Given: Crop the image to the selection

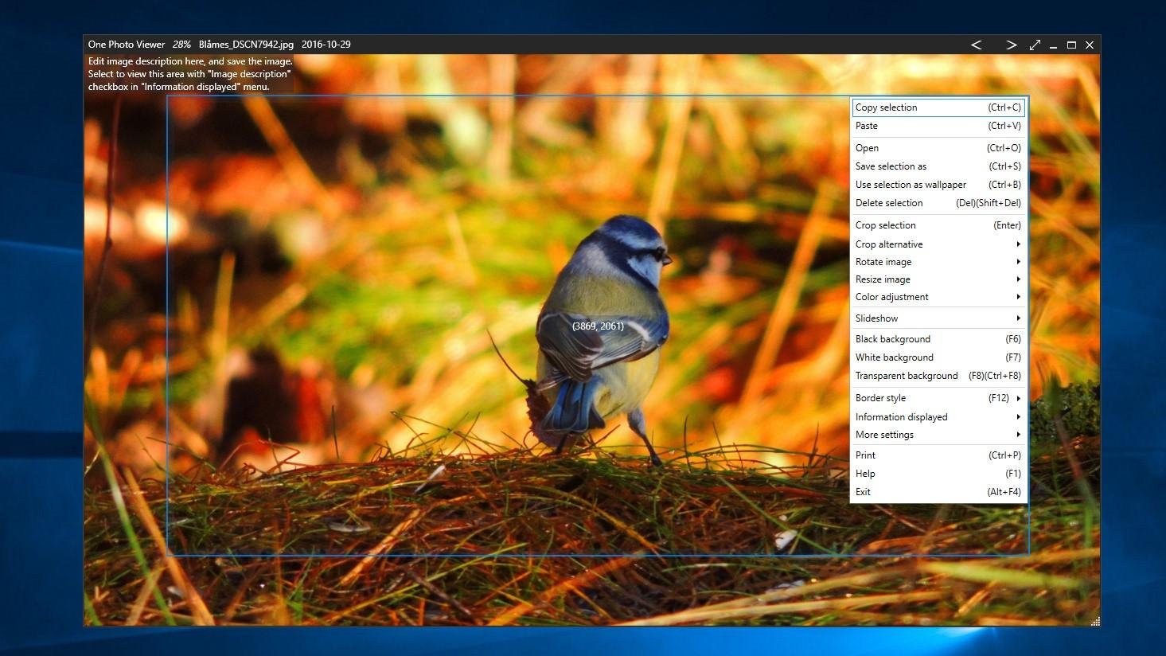Looking at the screenshot, I should point(886,225).
